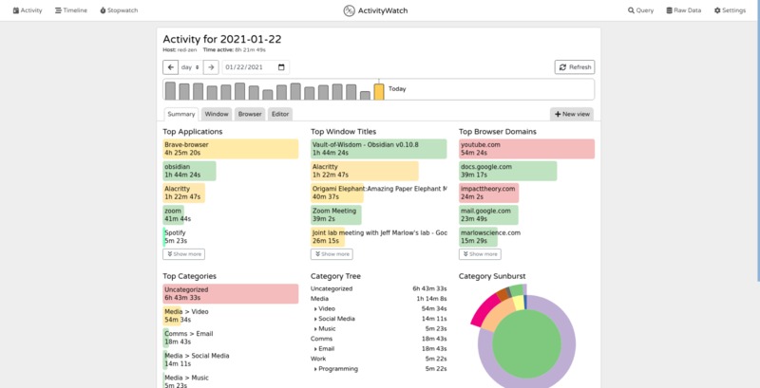Select the Comms row in Category Tree
The height and width of the screenshot is (388, 760).
coord(378,339)
